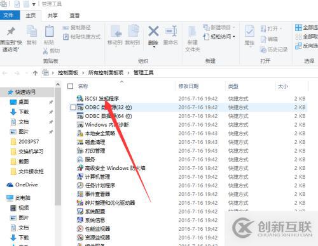Click the Properties (属性) checkmark icon
The height and width of the screenshot is (246, 318).
[x=249, y=32]
